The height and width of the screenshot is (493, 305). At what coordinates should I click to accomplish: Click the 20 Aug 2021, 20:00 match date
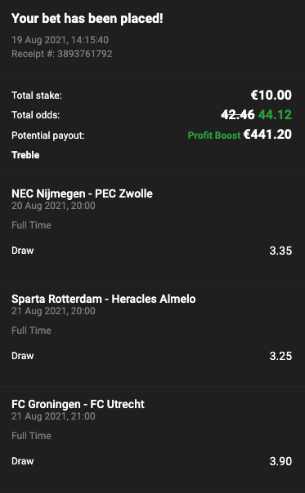(x=53, y=206)
